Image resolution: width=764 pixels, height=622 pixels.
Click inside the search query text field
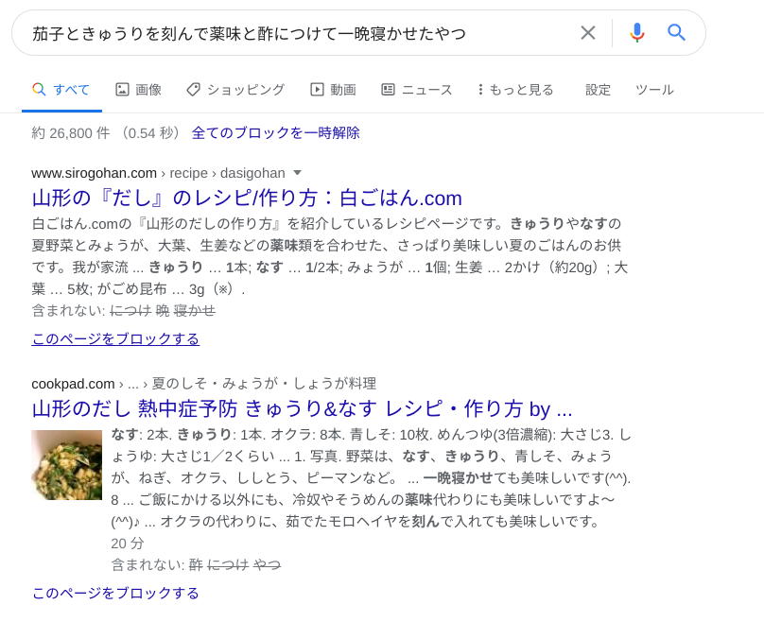(x=284, y=33)
